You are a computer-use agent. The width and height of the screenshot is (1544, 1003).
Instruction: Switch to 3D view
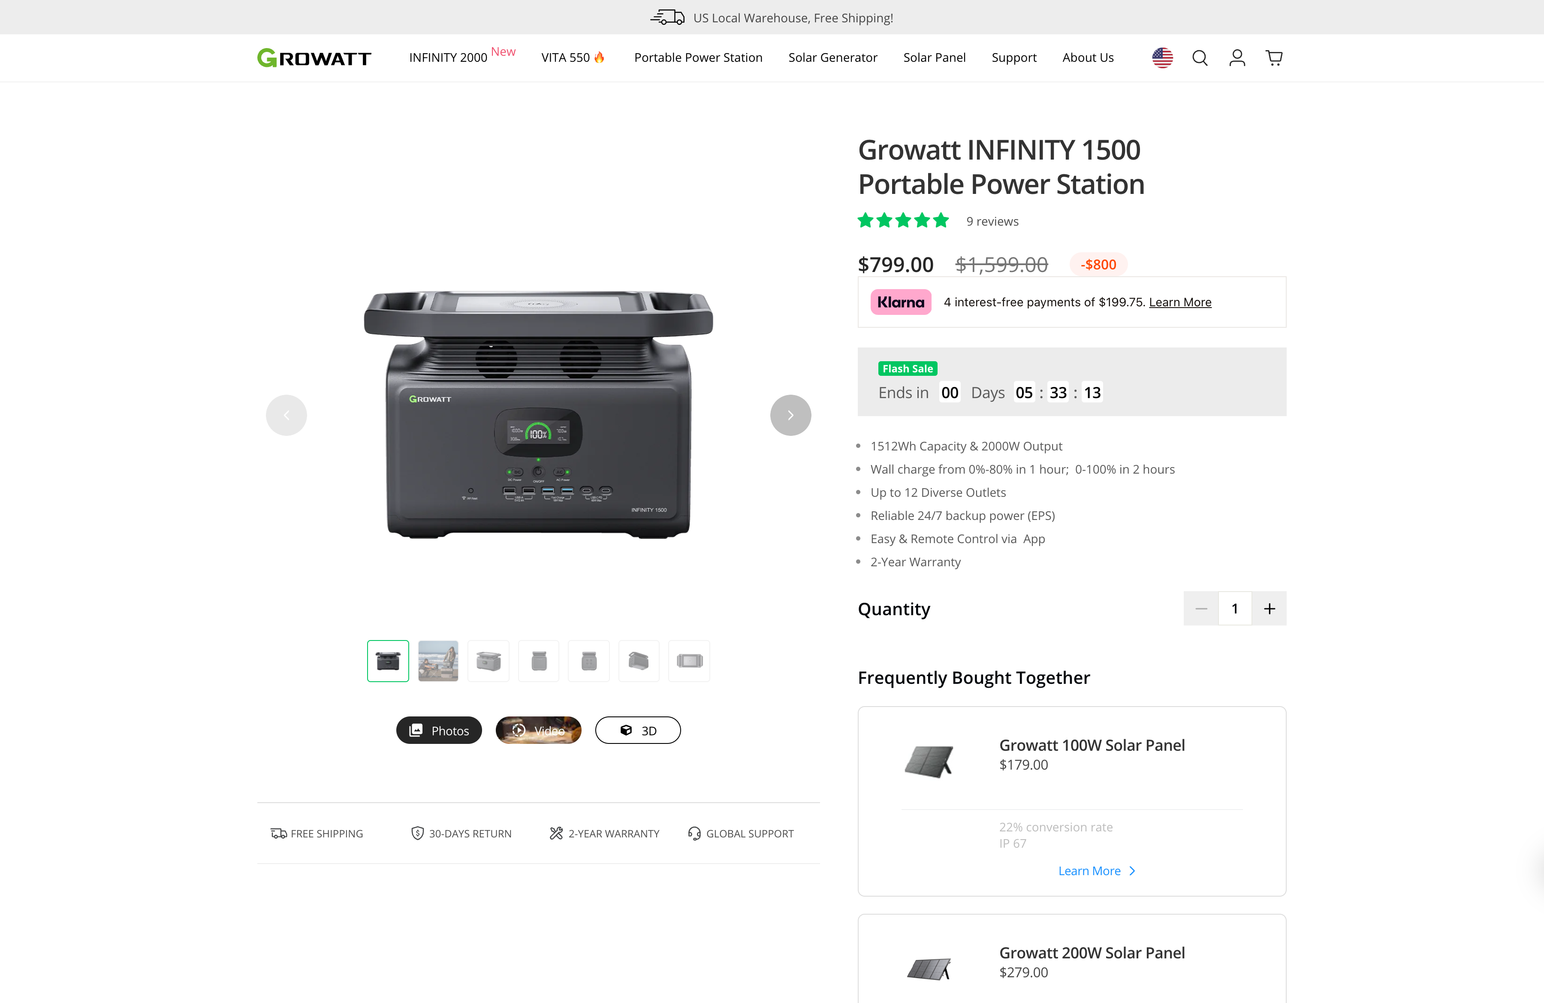point(638,731)
